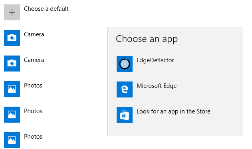Viewport: 252px width, 149px height.
Task: Open the Store shopping bag icon
Action: pos(125,115)
